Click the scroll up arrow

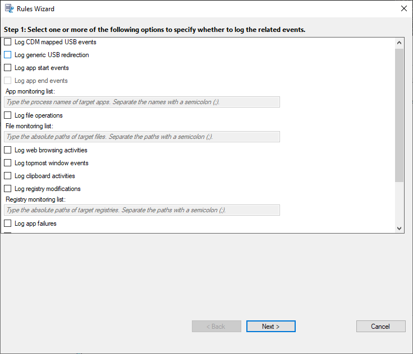(x=399, y=43)
